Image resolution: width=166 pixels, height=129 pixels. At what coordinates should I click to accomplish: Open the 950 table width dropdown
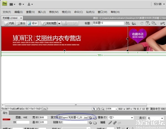100,55
